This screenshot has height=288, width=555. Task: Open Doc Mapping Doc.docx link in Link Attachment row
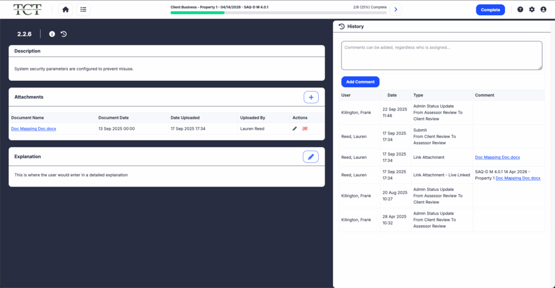(497, 157)
